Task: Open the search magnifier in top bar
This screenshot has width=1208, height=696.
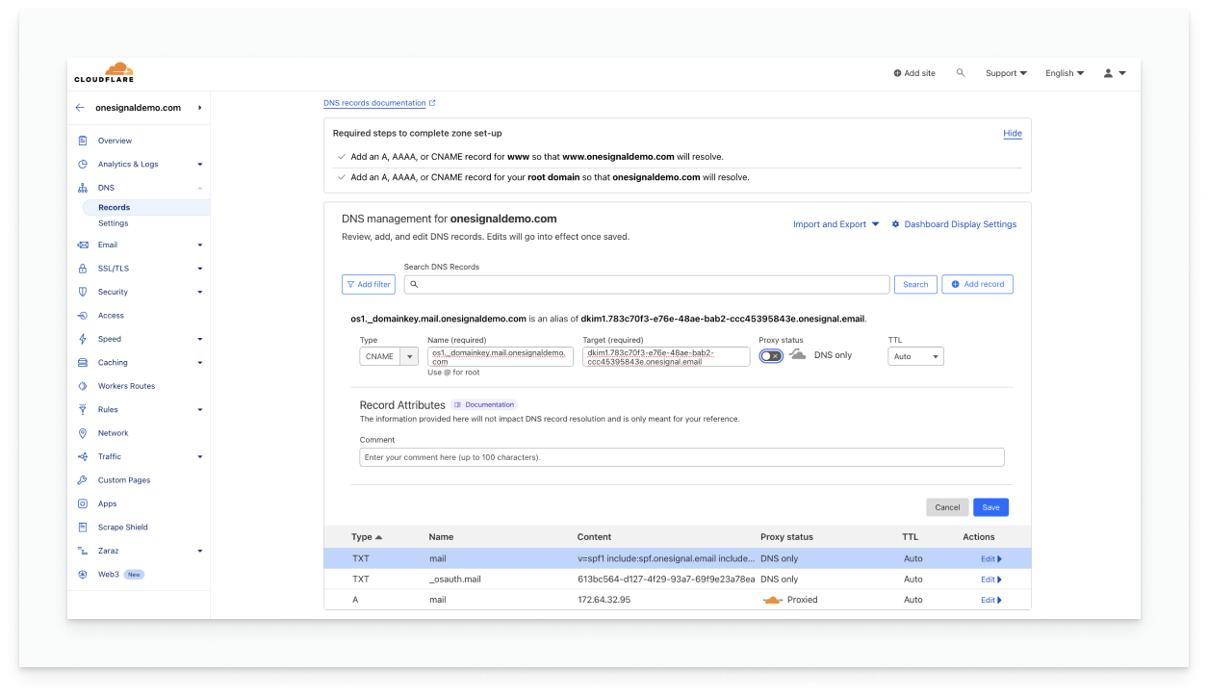Action: [x=961, y=73]
